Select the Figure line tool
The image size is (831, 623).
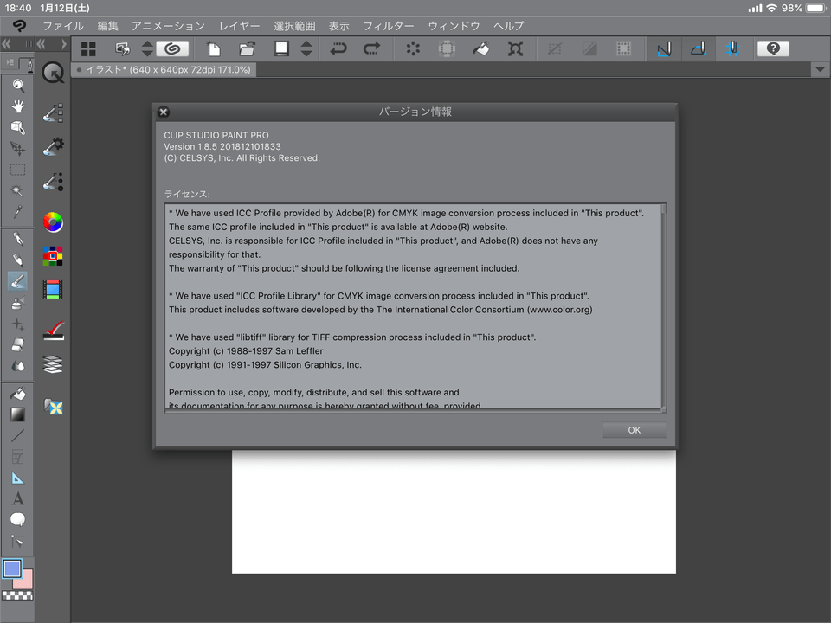pos(18,435)
